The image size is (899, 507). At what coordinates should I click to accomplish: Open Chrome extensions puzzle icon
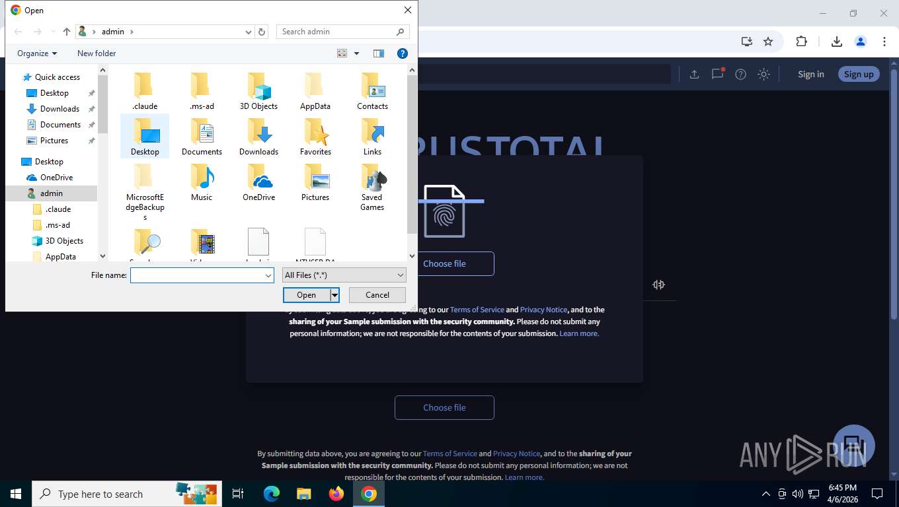(801, 42)
